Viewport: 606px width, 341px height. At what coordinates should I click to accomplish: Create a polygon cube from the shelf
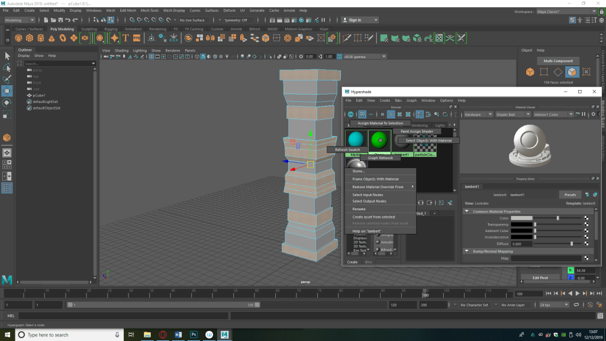30,38
